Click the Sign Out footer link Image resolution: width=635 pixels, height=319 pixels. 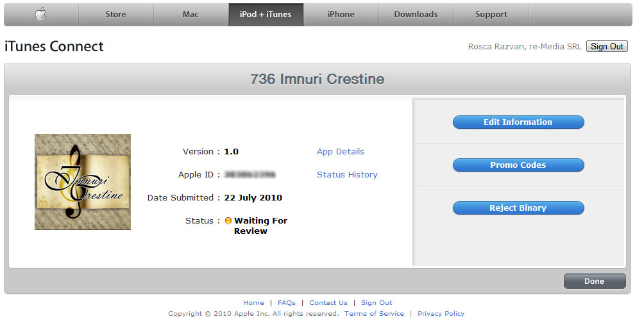[x=377, y=303]
